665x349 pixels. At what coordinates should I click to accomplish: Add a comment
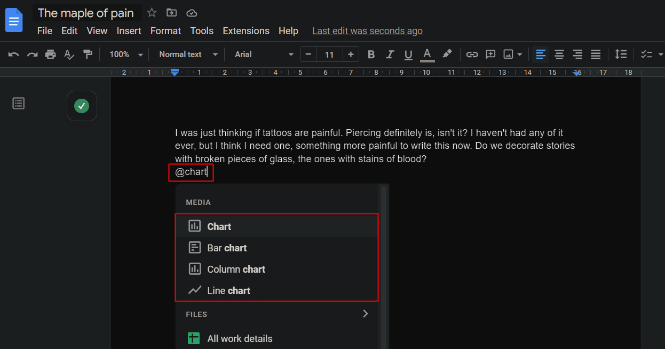(490, 54)
